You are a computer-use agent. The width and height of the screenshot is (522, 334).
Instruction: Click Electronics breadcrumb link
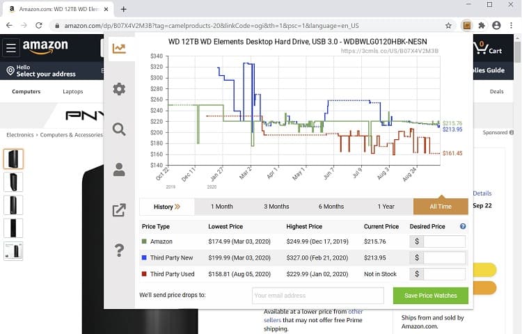(20, 135)
